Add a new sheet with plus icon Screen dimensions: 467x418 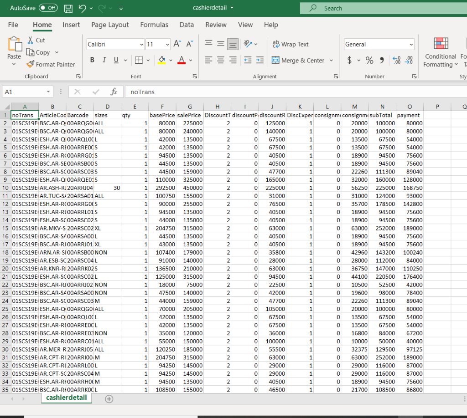pos(109,399)
